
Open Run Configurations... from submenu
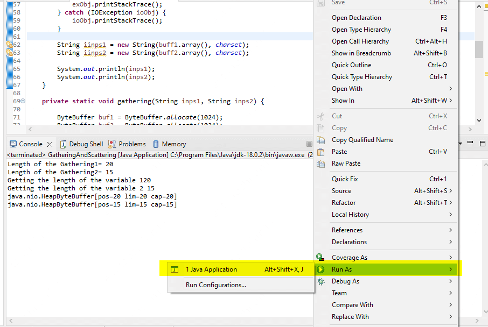click(x=241, y=285)
